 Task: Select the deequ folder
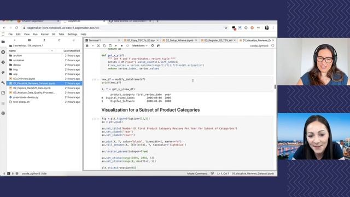tap(44, 65)
